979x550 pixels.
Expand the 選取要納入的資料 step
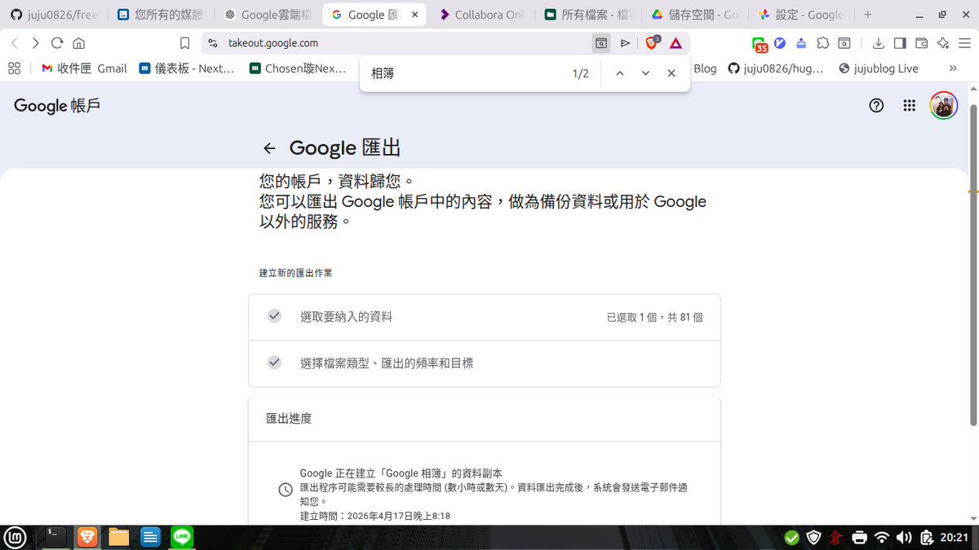pyautogui.click(x=484, y=317)
